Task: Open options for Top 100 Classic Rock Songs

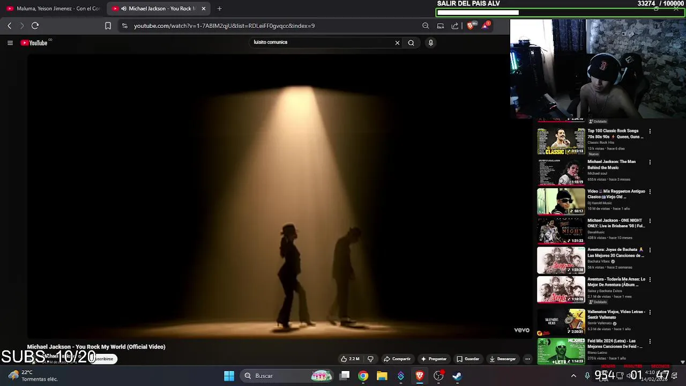Action: [x=650, y=131]
